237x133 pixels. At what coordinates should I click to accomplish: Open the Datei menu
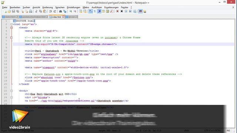coord(5,7)
